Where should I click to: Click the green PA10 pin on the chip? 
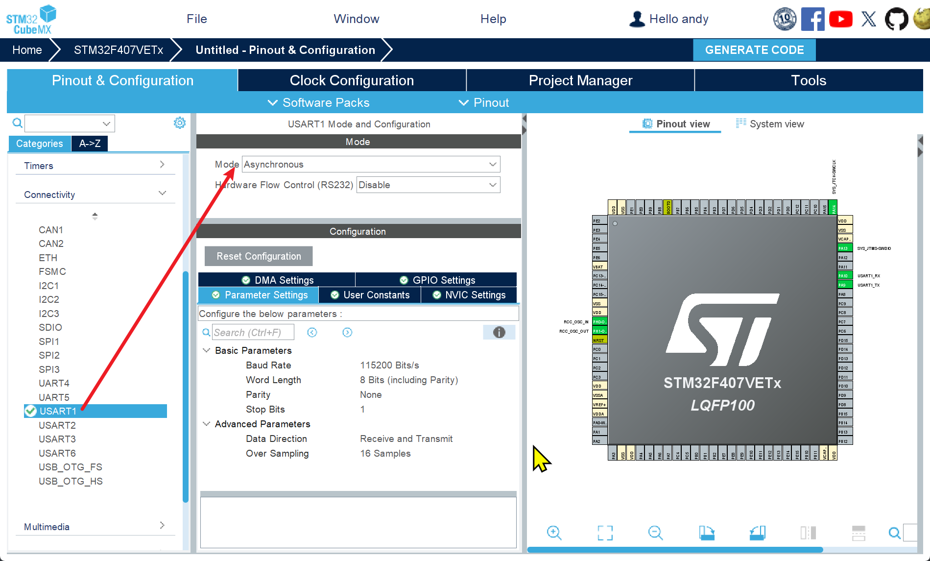click(x=845, y=275)
